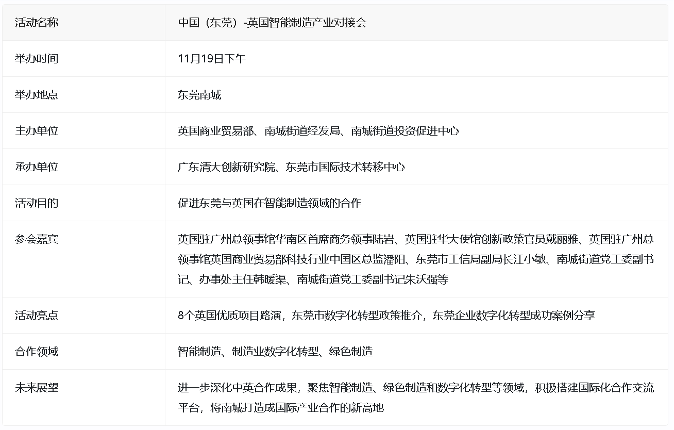Viewport: 674px width, 430px height.
Task: Click the 合作领域 label cell
Action: click(x=37, y=352)
